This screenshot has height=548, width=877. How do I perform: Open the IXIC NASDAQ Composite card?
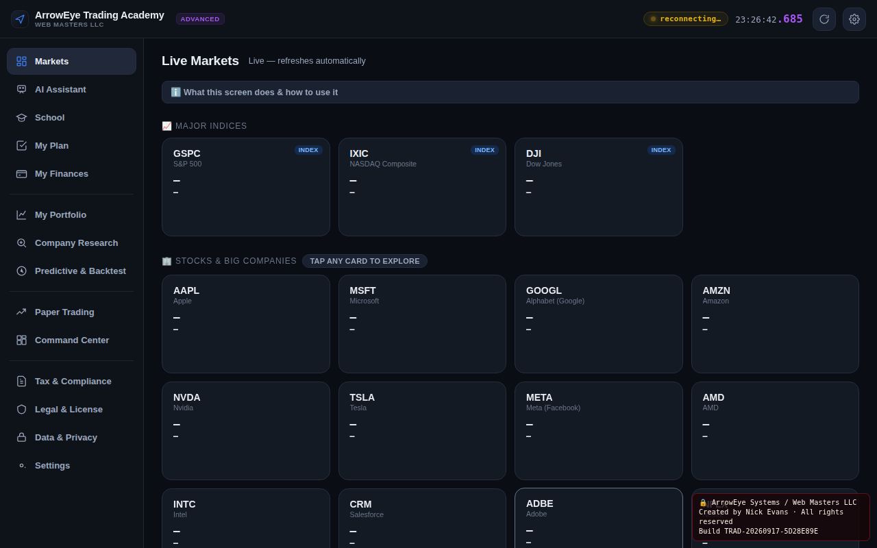422,187
